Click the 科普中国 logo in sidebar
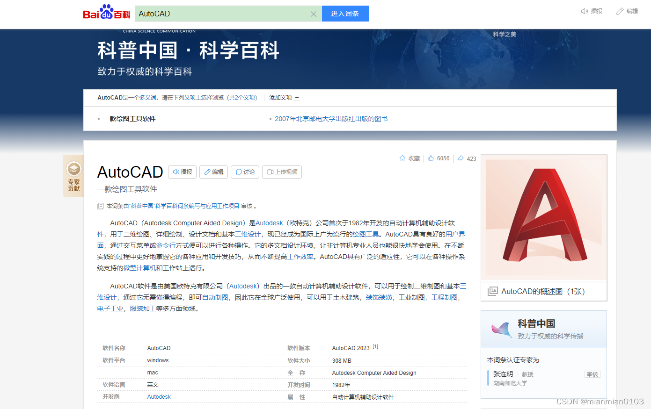The image size is (651, 409). pyautogui.click(x=502, y=330)
